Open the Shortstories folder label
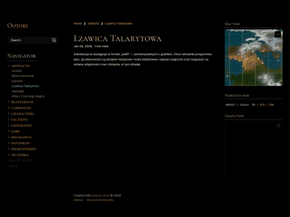This screenshot has height=217, width=290. [x=24, y=149]
